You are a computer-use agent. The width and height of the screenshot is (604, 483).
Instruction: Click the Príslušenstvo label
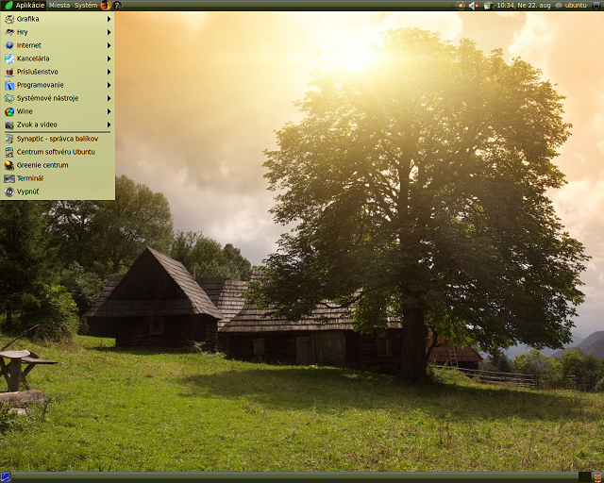point(38,72)
